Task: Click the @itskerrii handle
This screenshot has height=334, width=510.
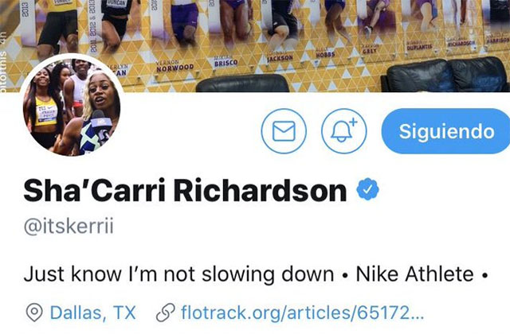Action: click(69, 226)
